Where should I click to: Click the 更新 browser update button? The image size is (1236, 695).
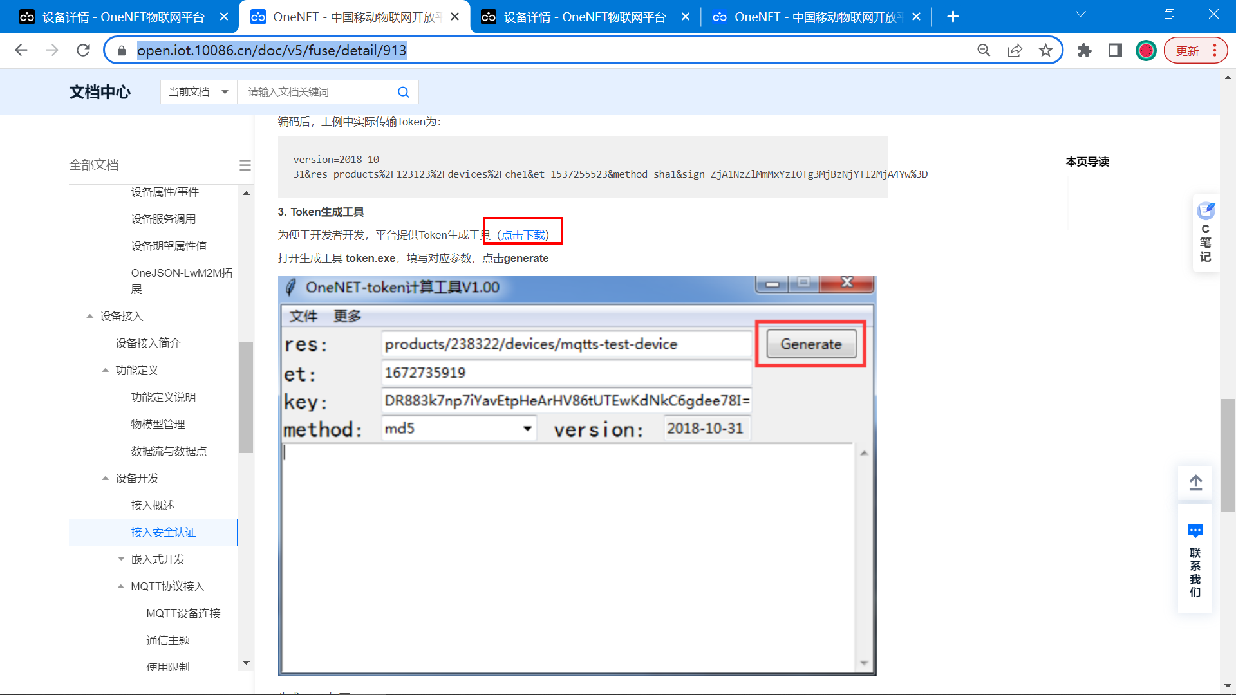coord(1188,50)
